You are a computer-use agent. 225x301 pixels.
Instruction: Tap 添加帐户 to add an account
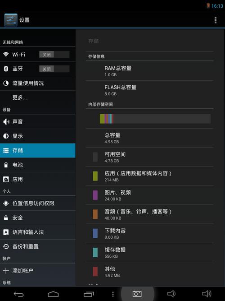click(x=38, y=271)
